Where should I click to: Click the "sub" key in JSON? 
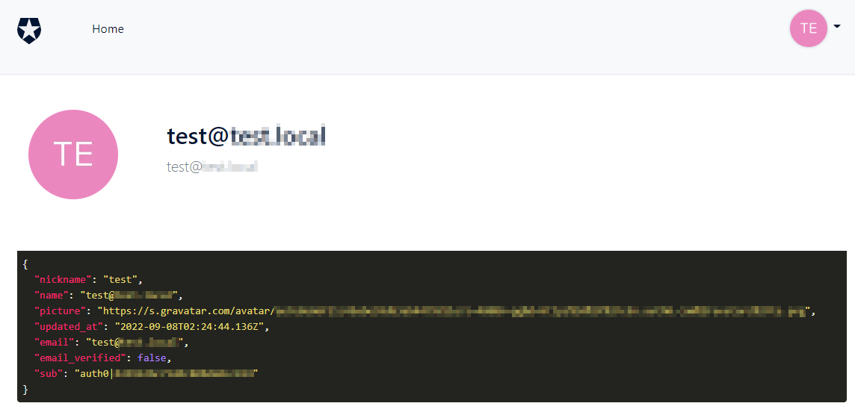[x=48, y=374]
